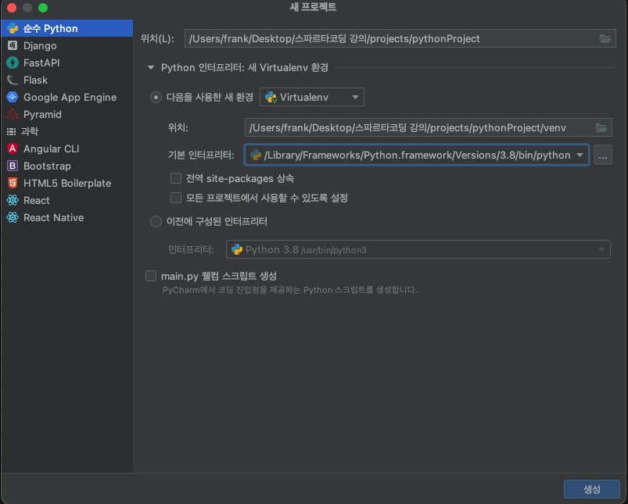Click the green zoom window button
The height and width of the screenshot is (504, 628).
tap(43, 8)
